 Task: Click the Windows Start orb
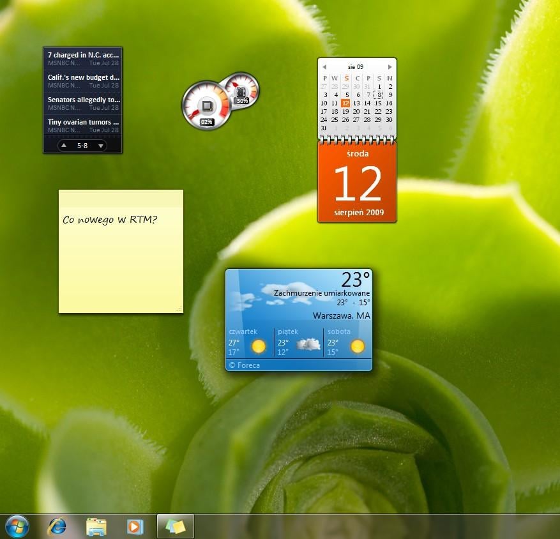pyautogui.click(x=15, y=526)
